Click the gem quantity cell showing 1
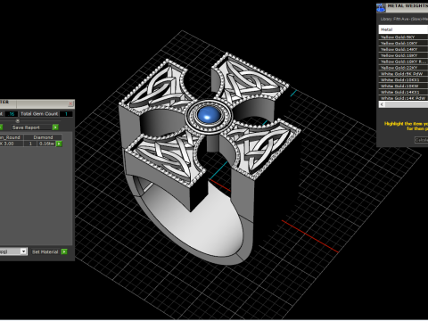Image resolution: width=428 pixels, height=321 pixels. 30,144
